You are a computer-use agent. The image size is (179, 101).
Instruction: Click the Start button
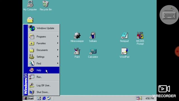pos(29,98)
